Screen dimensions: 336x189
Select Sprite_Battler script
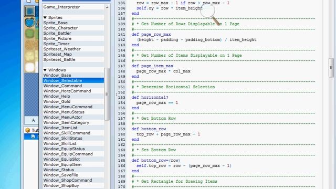click(73, 33)
